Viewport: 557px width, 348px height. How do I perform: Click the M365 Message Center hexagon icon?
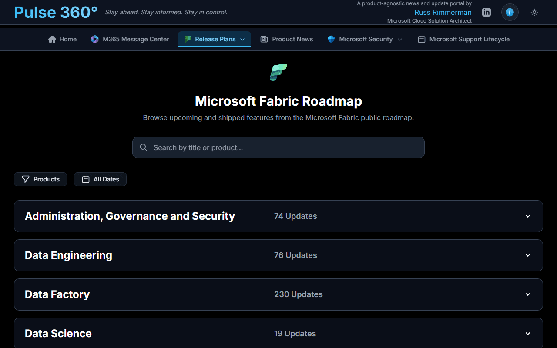[94, 39]
